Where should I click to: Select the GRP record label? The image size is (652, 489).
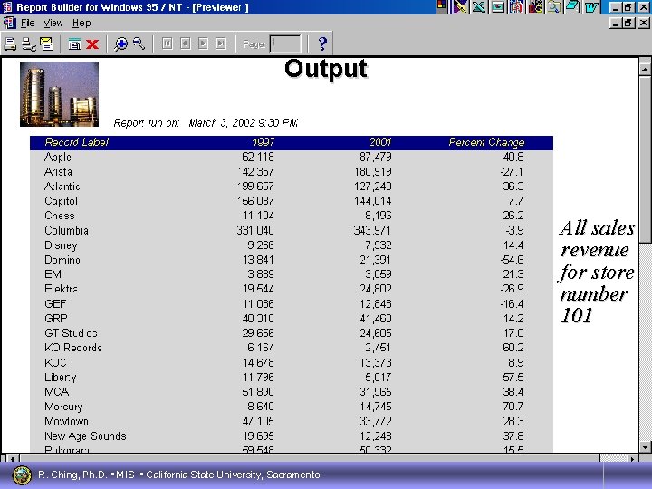56,319
